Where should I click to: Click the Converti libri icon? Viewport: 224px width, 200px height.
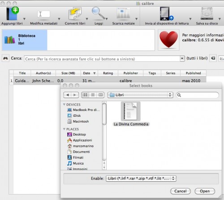(x=75, y=14)
